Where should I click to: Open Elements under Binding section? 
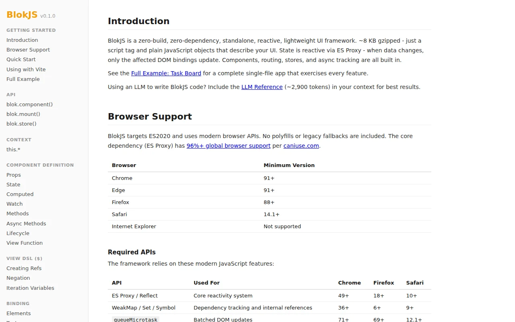(x=19, y=313)
